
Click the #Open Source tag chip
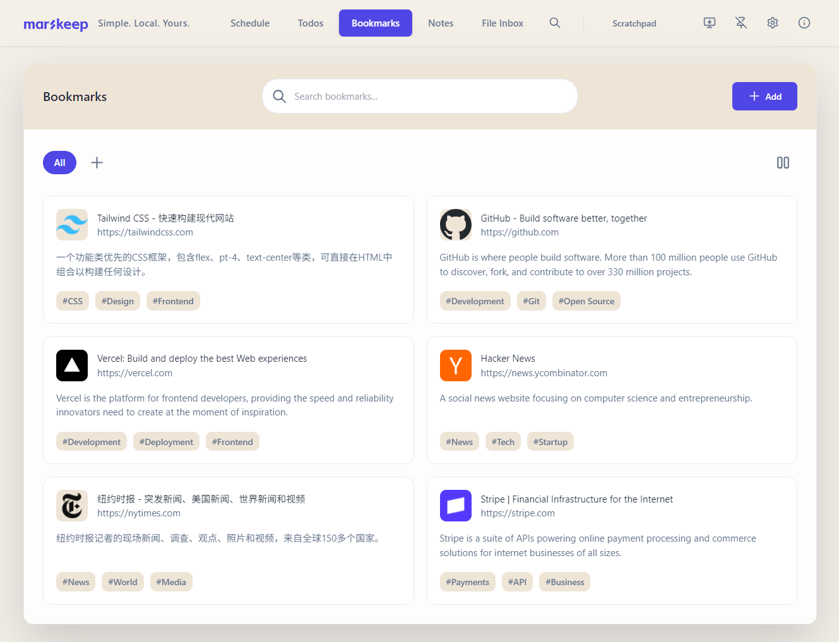point(586,301)
